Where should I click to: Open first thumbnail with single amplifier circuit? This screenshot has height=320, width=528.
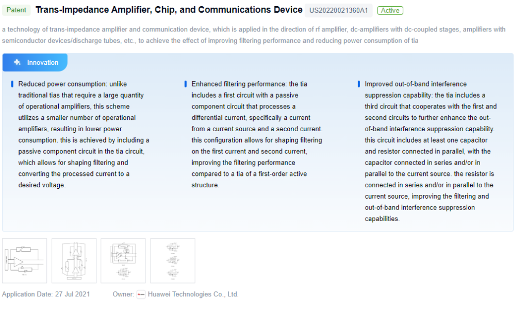point(24,260)
